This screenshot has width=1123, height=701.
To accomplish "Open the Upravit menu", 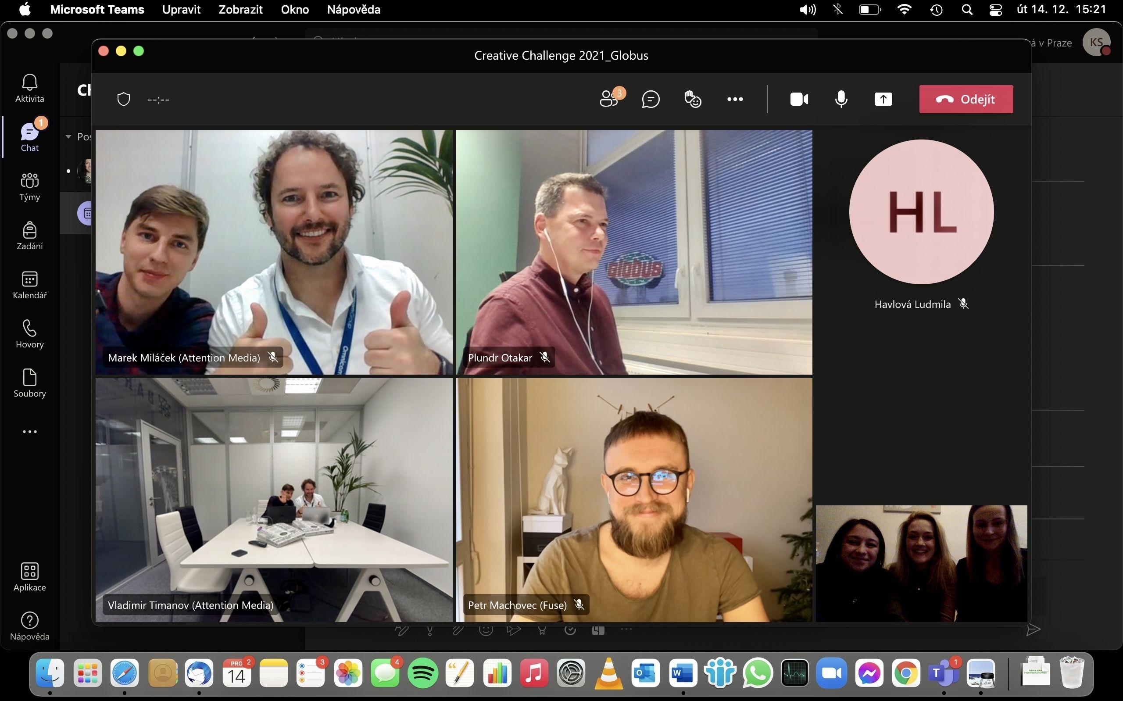I will click(x=181, y=9).
